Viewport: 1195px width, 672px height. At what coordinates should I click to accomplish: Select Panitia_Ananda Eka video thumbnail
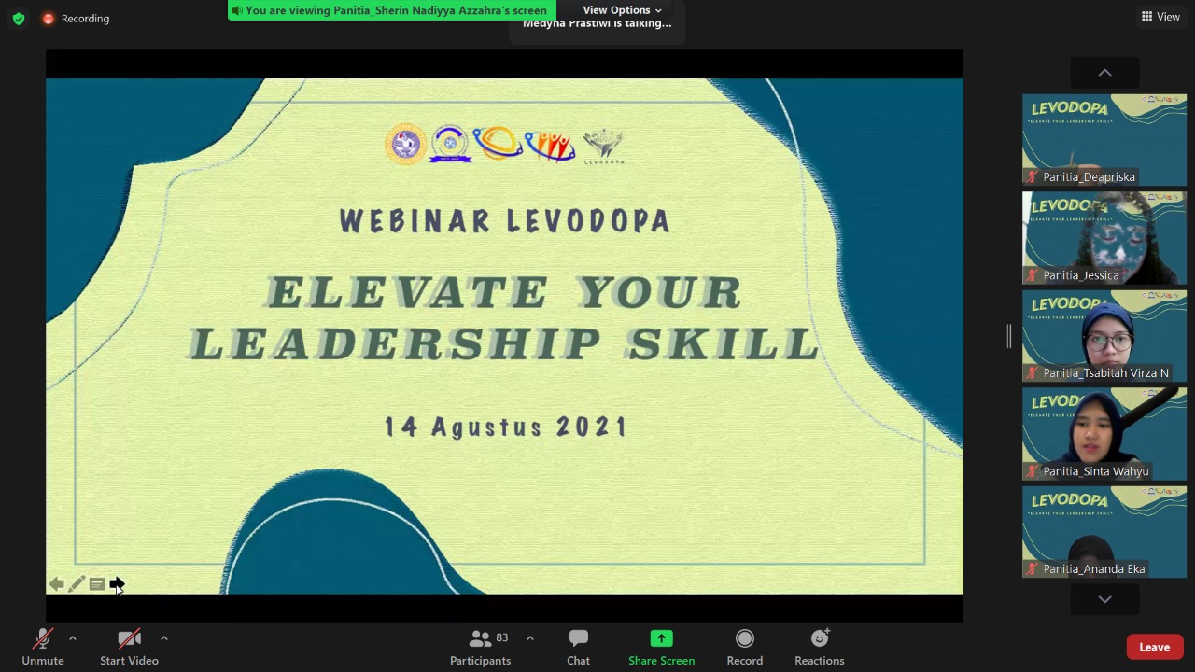[1104, 531]
